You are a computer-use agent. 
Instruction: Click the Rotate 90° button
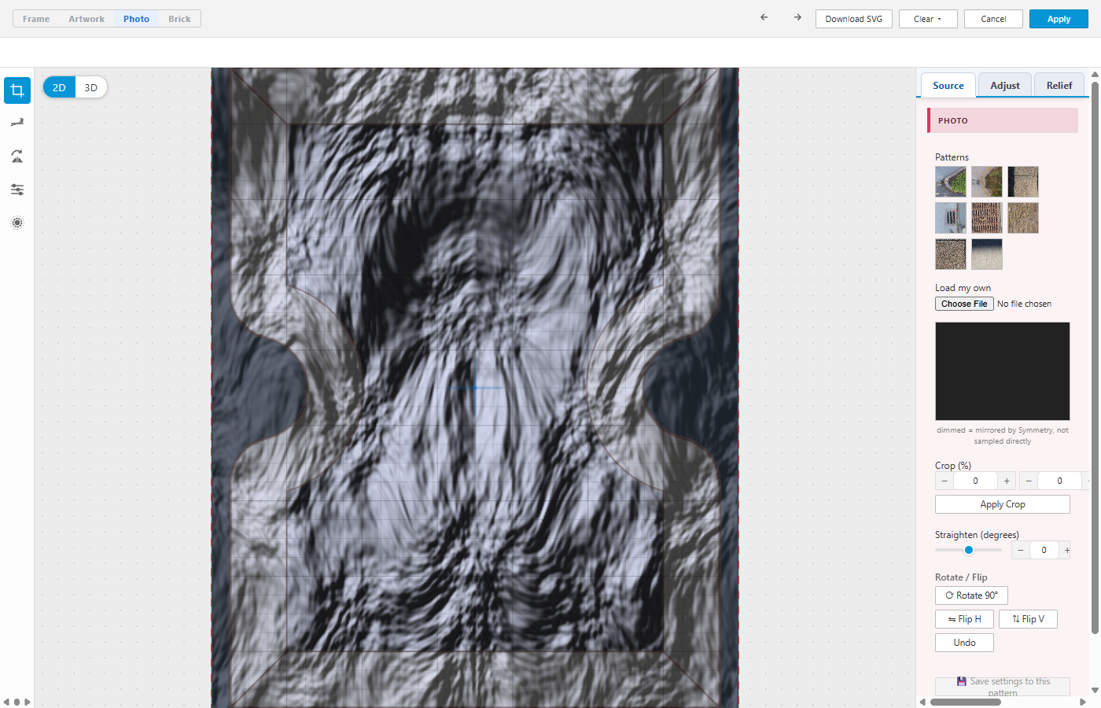click(x=971, y=596)
